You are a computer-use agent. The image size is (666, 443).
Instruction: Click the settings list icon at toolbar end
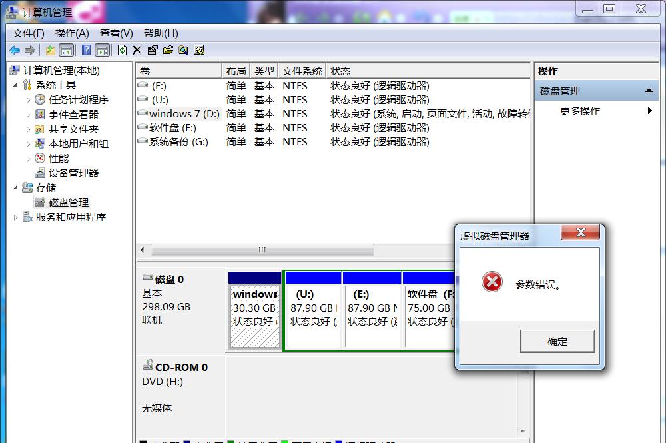pyautogui.click(x=199, y=51)
